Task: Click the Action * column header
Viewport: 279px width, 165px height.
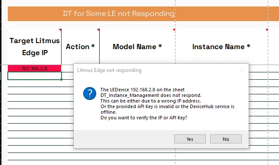Action: (80, 47)
